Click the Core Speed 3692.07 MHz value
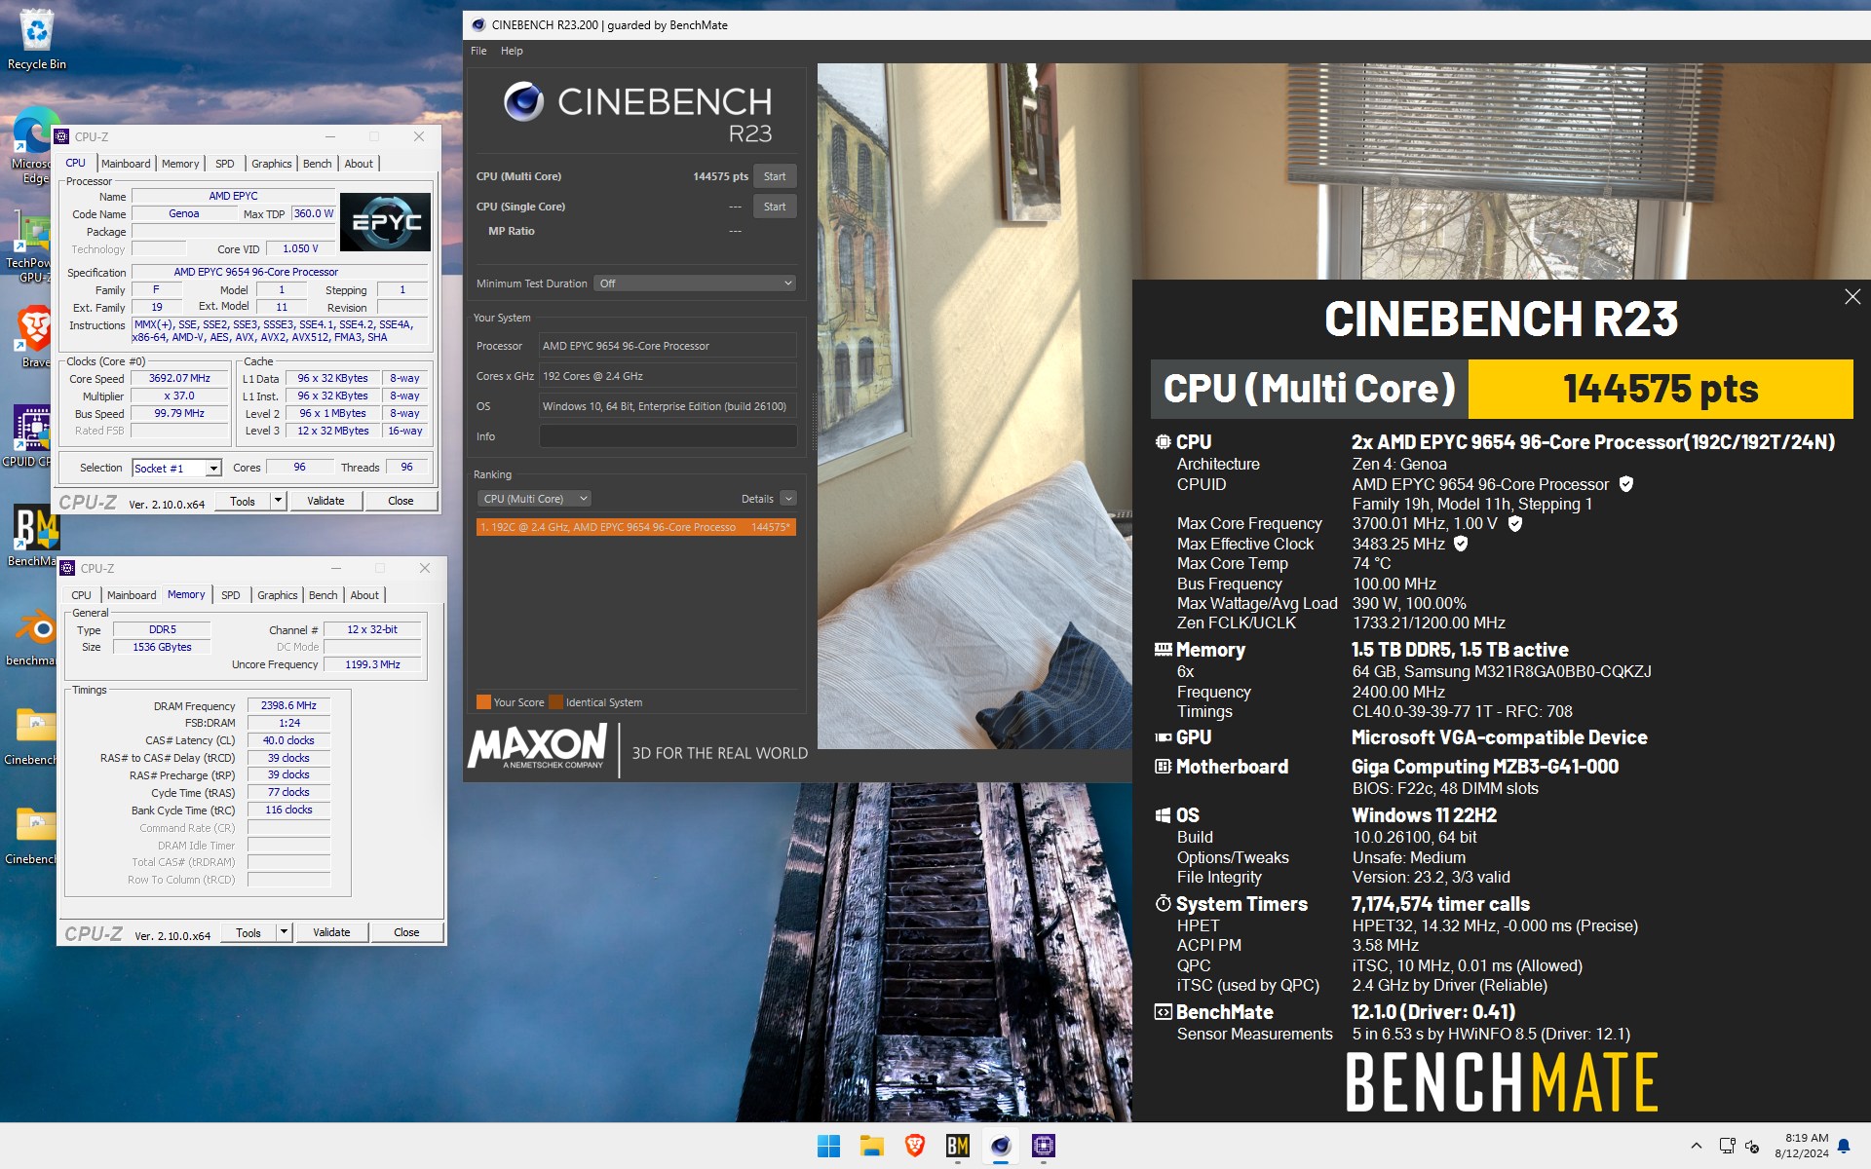This screenshot has width=1871, height=1169. [179, 378]
